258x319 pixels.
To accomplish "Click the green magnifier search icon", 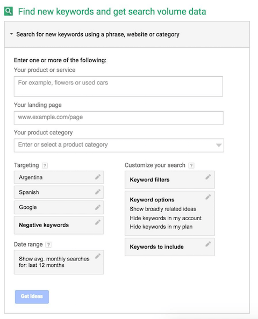I will coord(9,11).
